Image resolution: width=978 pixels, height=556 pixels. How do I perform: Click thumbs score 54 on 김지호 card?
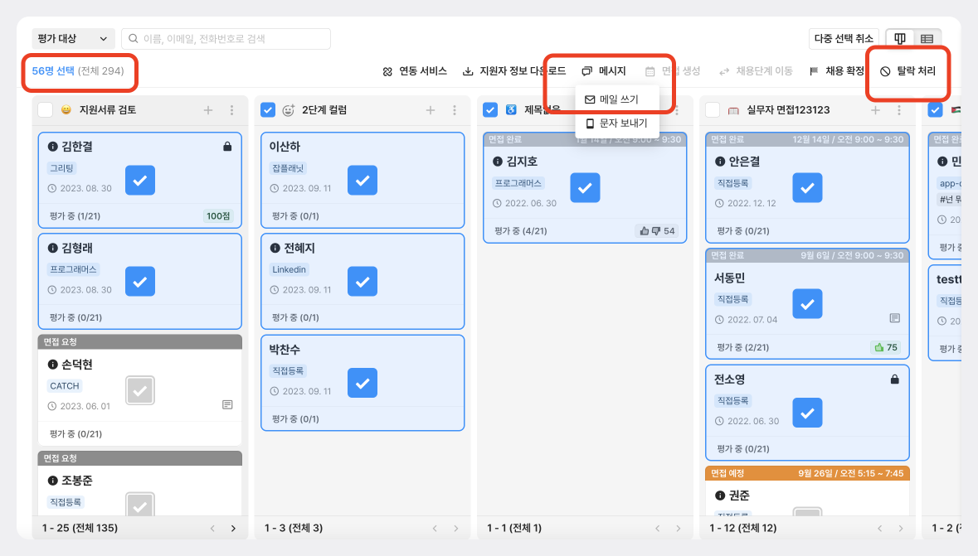point(658,230)
